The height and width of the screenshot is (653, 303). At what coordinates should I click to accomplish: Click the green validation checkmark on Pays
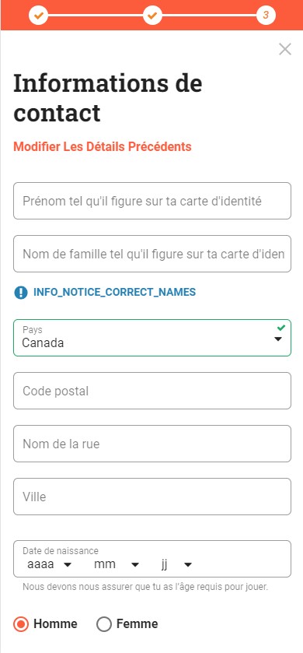point(281,328)
